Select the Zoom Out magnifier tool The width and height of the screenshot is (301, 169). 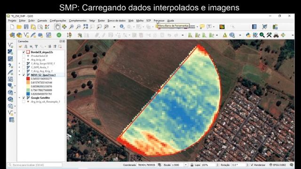[79, 27]
